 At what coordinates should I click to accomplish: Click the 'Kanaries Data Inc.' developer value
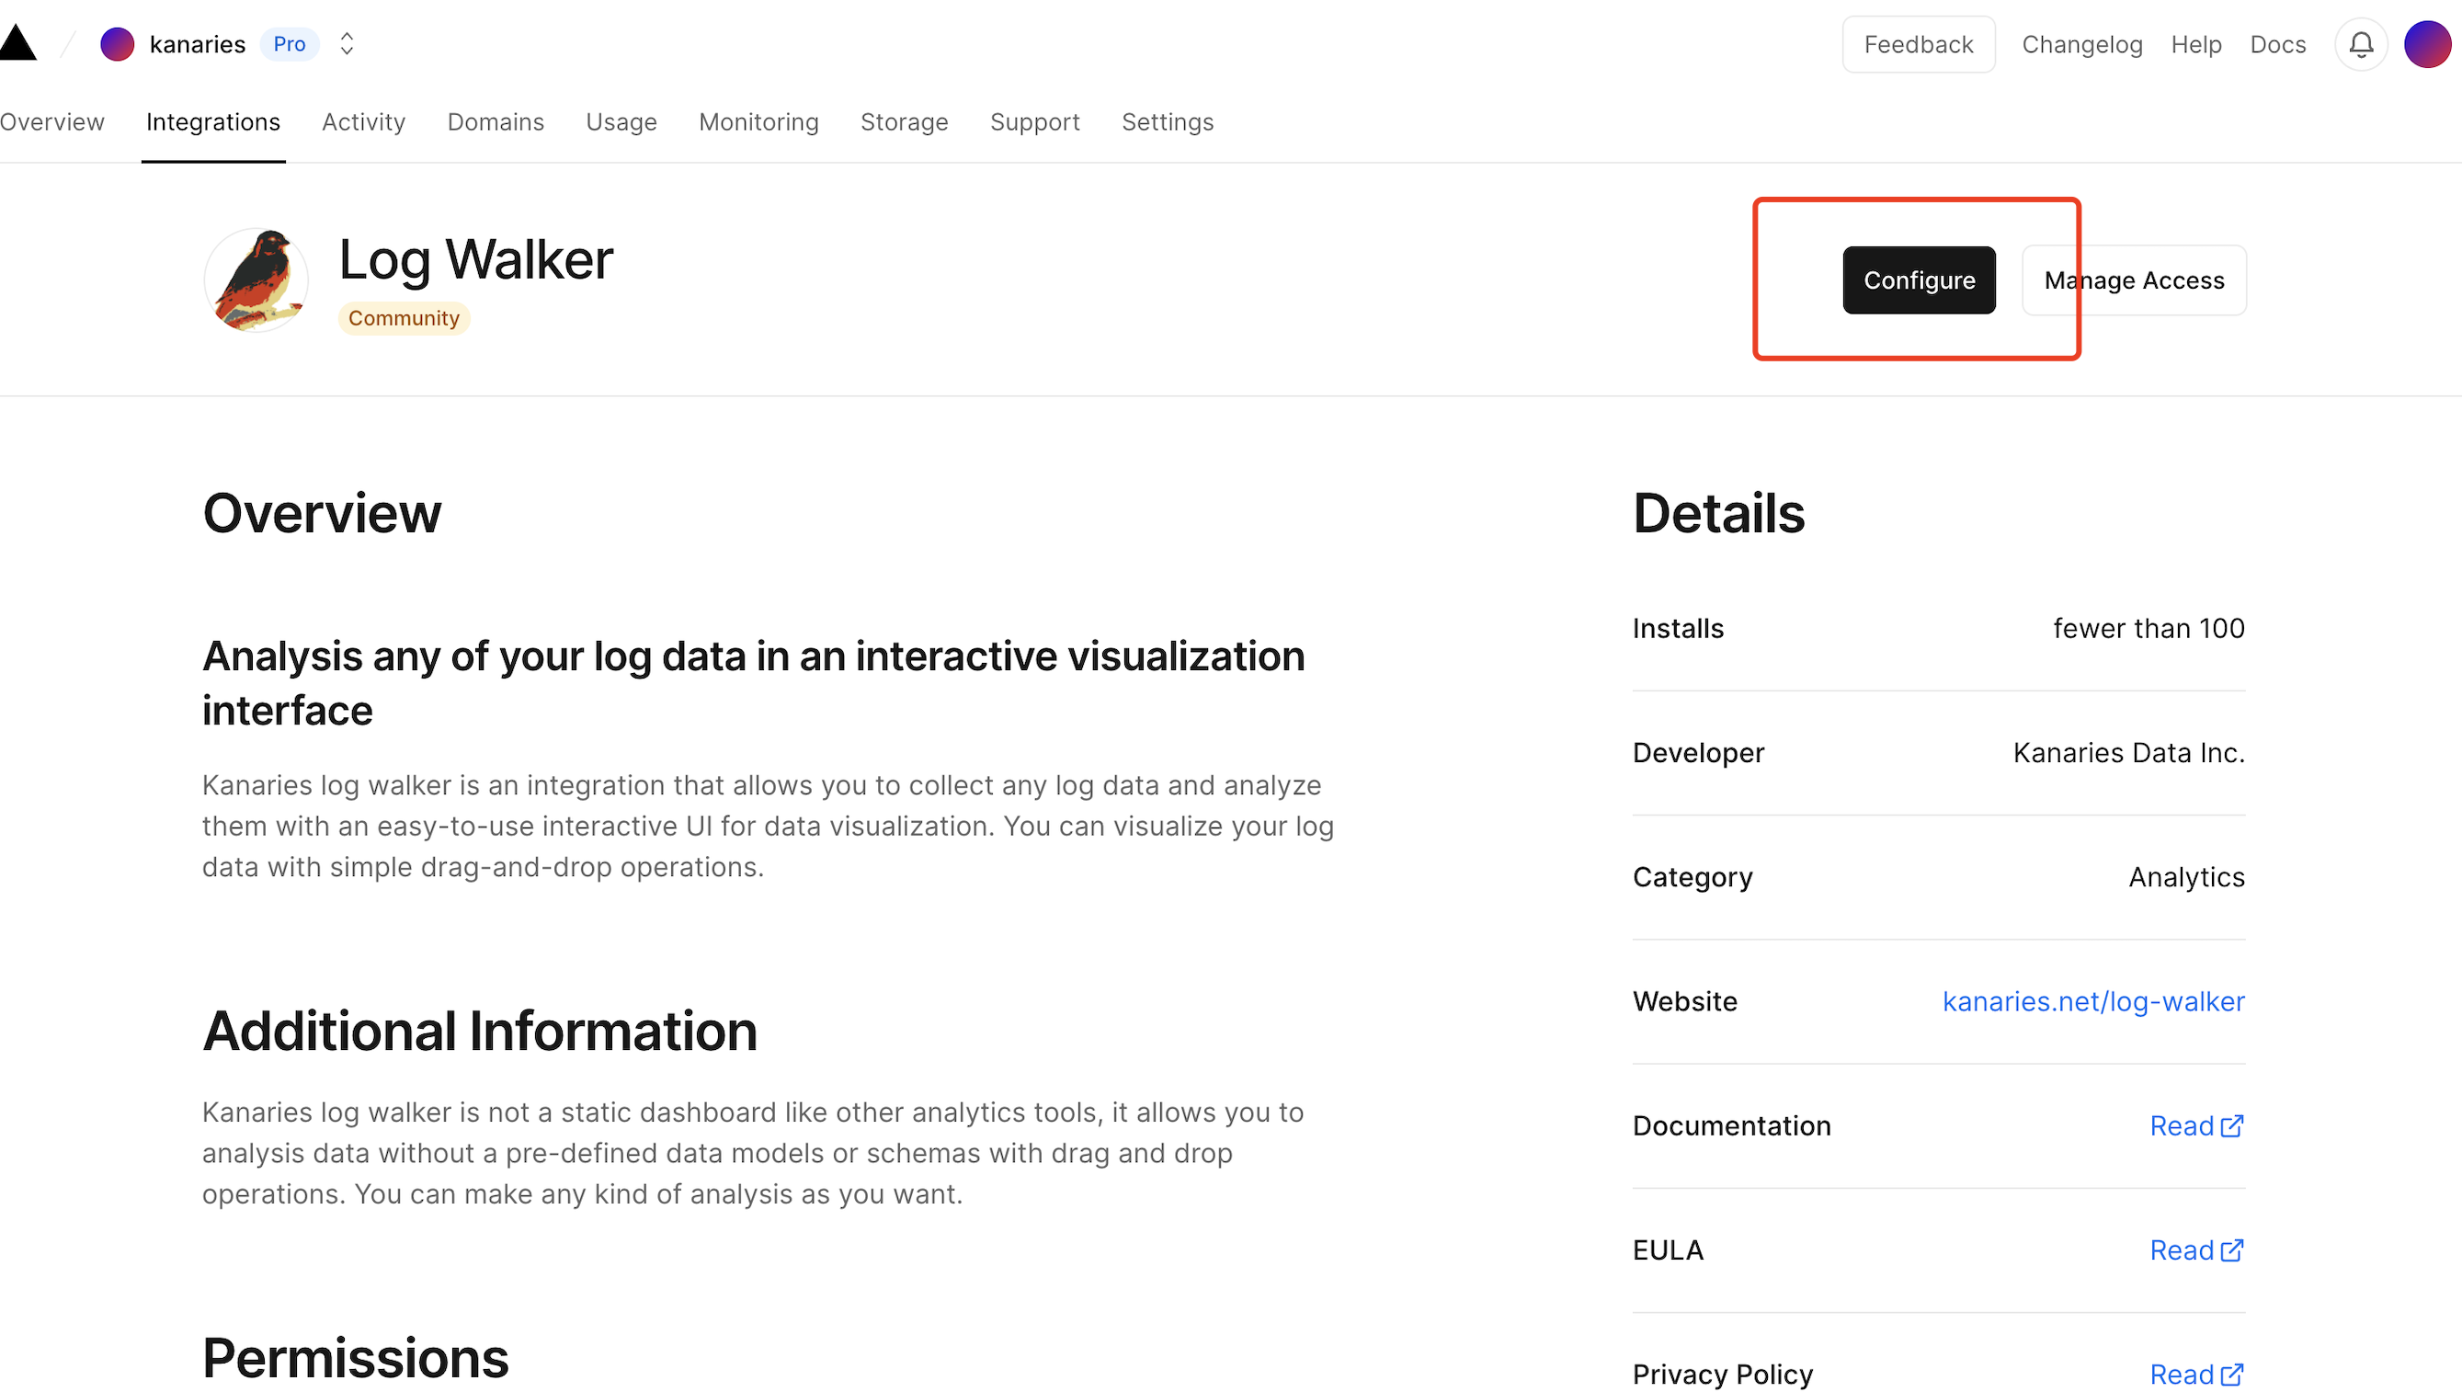click(x=2128, y=753)
